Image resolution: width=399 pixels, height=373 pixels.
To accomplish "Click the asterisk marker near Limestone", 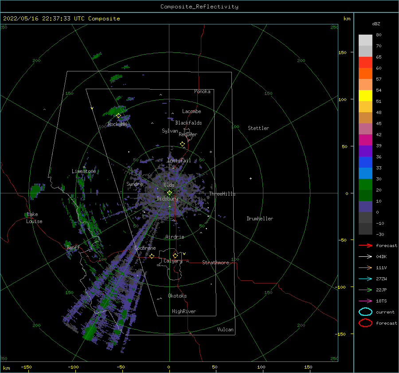I will pyautogui.click(x=84, y=167).
